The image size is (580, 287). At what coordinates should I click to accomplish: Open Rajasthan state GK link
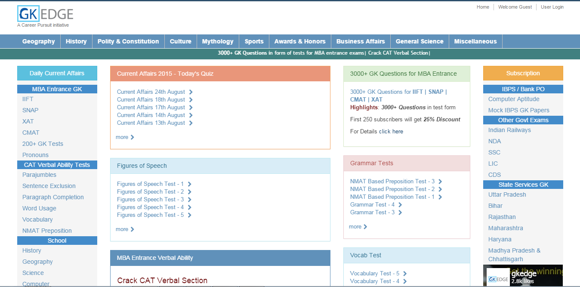click(502, 217)
